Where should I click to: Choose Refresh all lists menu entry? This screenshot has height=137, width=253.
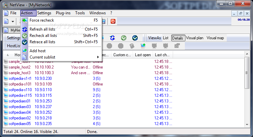pyautogui.click(x=61, y=29)
